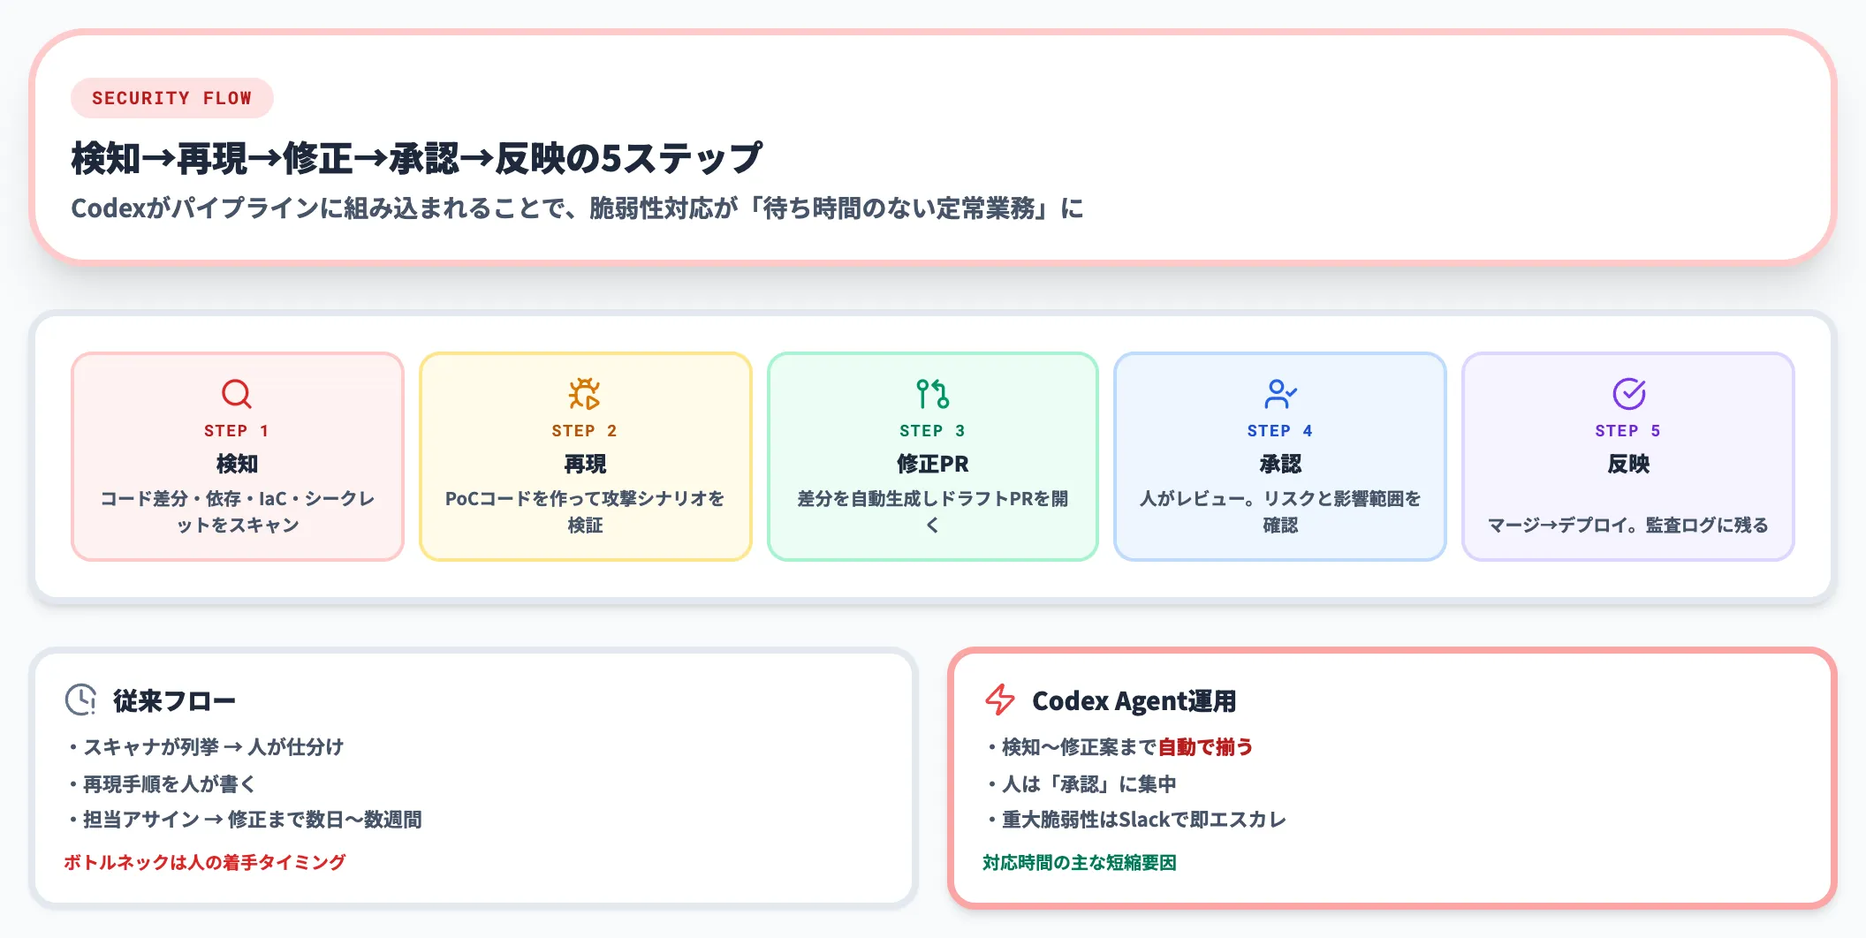
Task: Select the magnifier icon on the 検知 card
Action: click(236, 394)
